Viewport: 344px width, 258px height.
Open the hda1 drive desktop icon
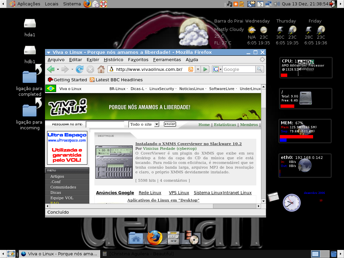pyautogui.click(x=30, y=28)
